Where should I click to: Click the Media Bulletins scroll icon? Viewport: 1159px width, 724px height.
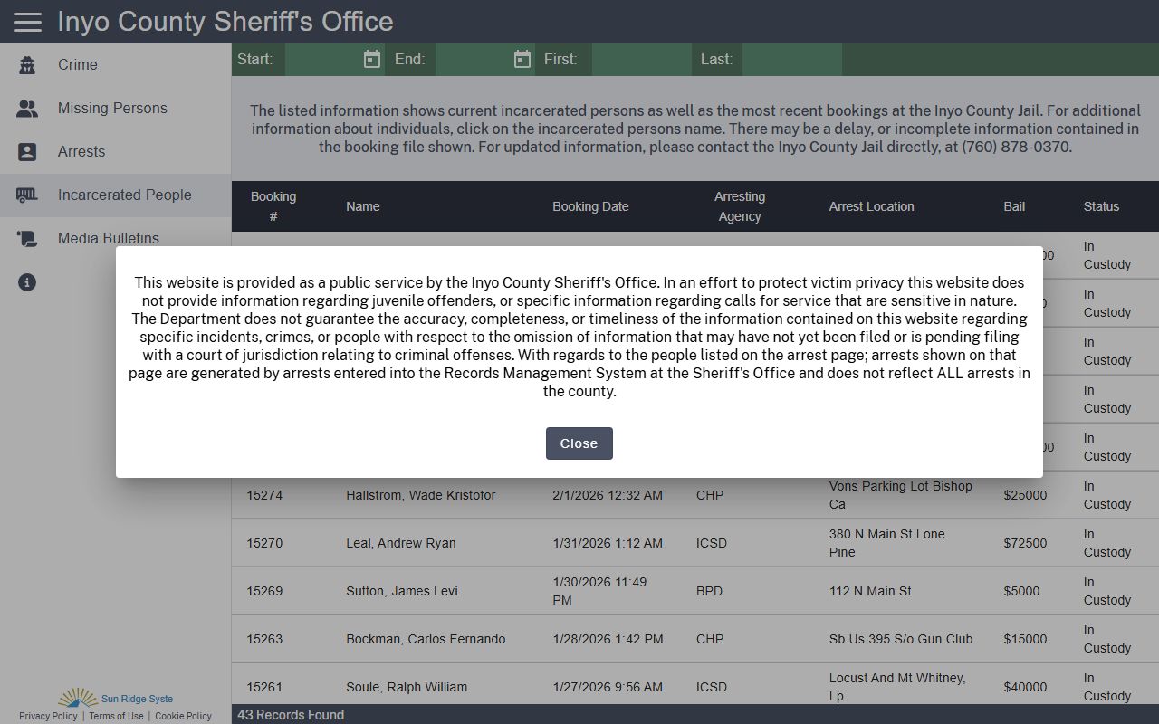27,239
